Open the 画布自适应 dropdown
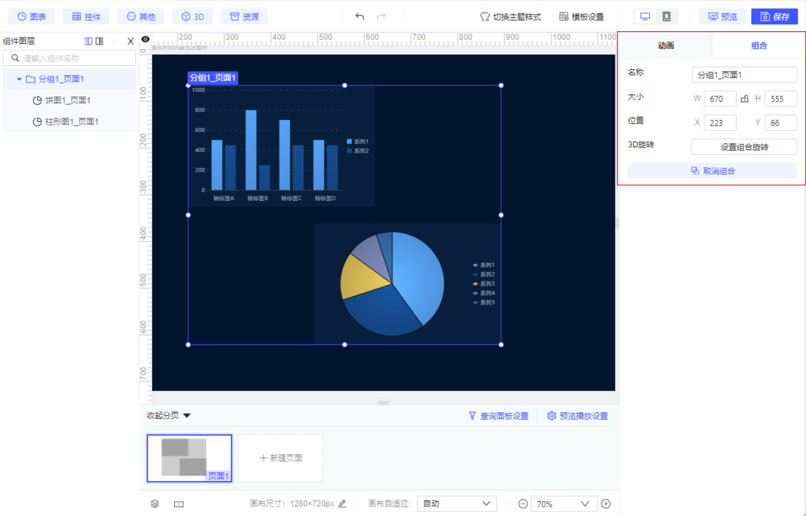This screenshot has width=806, height=516. point(457,504)
